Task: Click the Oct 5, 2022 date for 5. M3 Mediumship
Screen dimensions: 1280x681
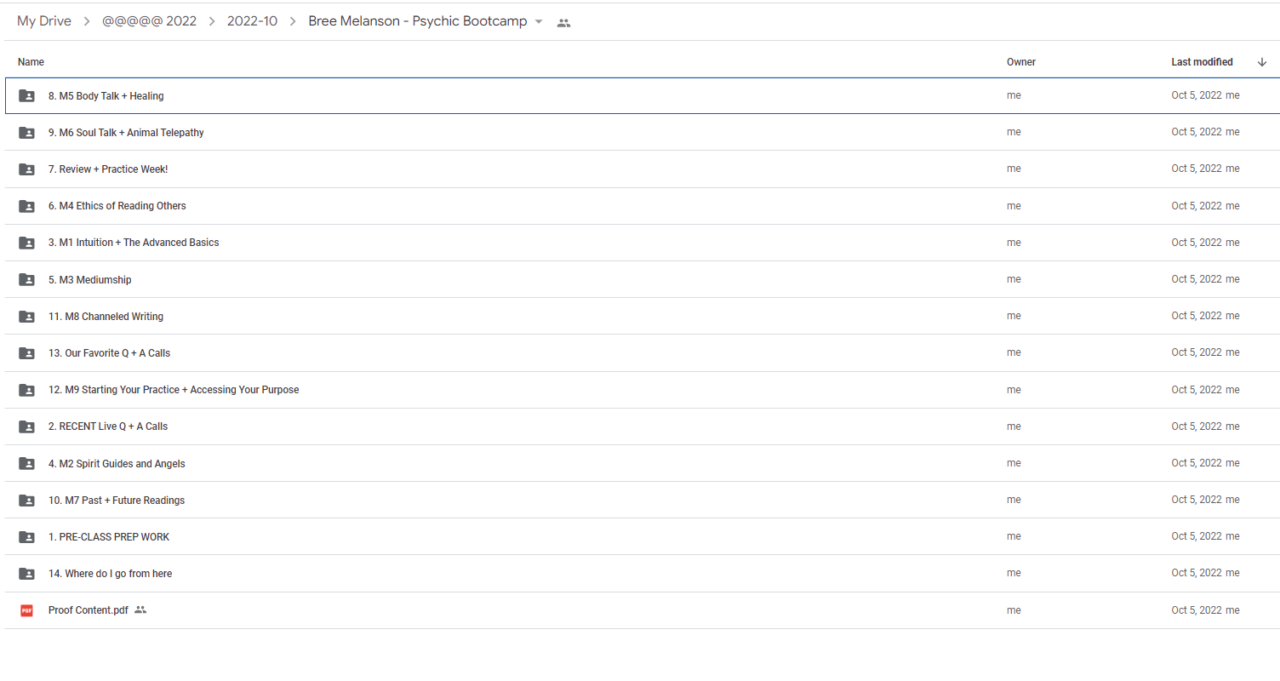Action: click(x=1197, y=279)
